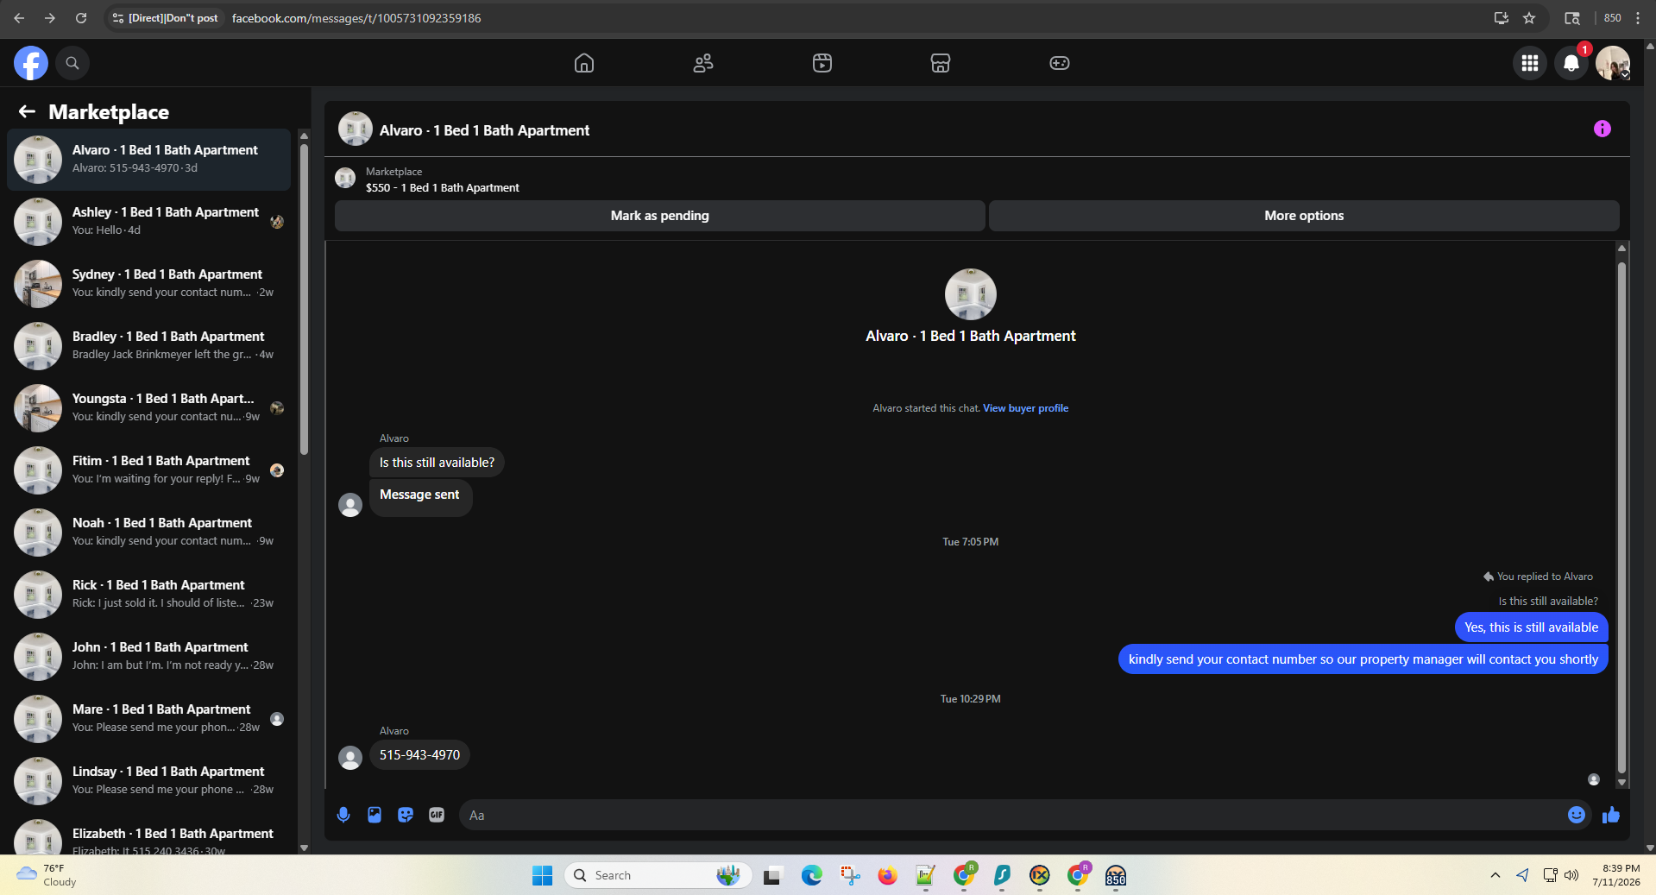Open Ashley's 1 Bed 1 Bath conversation

click(x=148, y=222)
